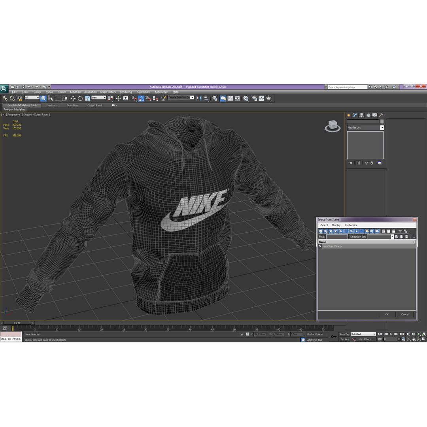This screenshot has height=427, width=427.
Task: Choose the Rectangular Selection Region tool
Action: 57,98
